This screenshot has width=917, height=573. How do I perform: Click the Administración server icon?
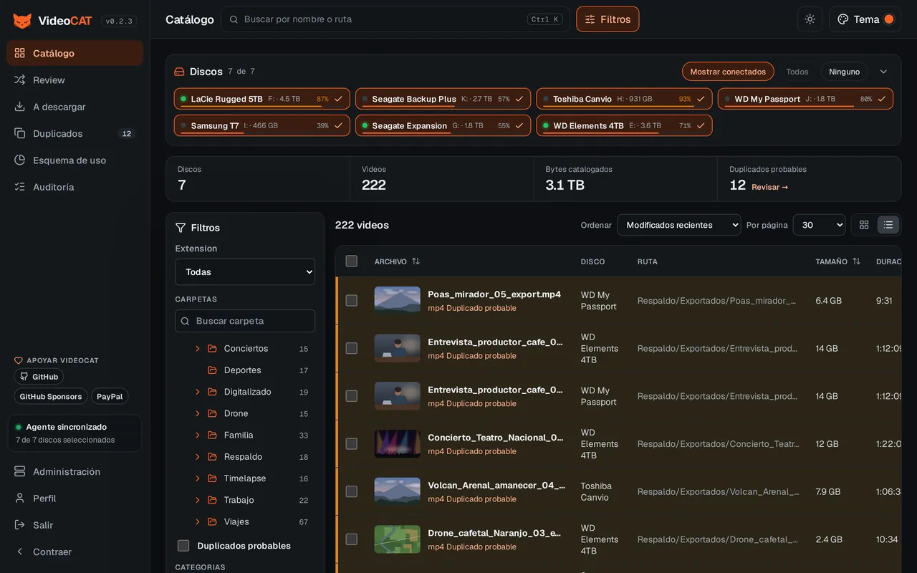[x=20, y=471]
